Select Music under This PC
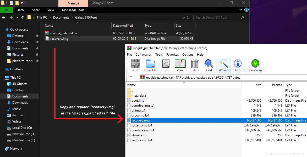The height and width of the screenshot is (157, 307). point(17,109)
